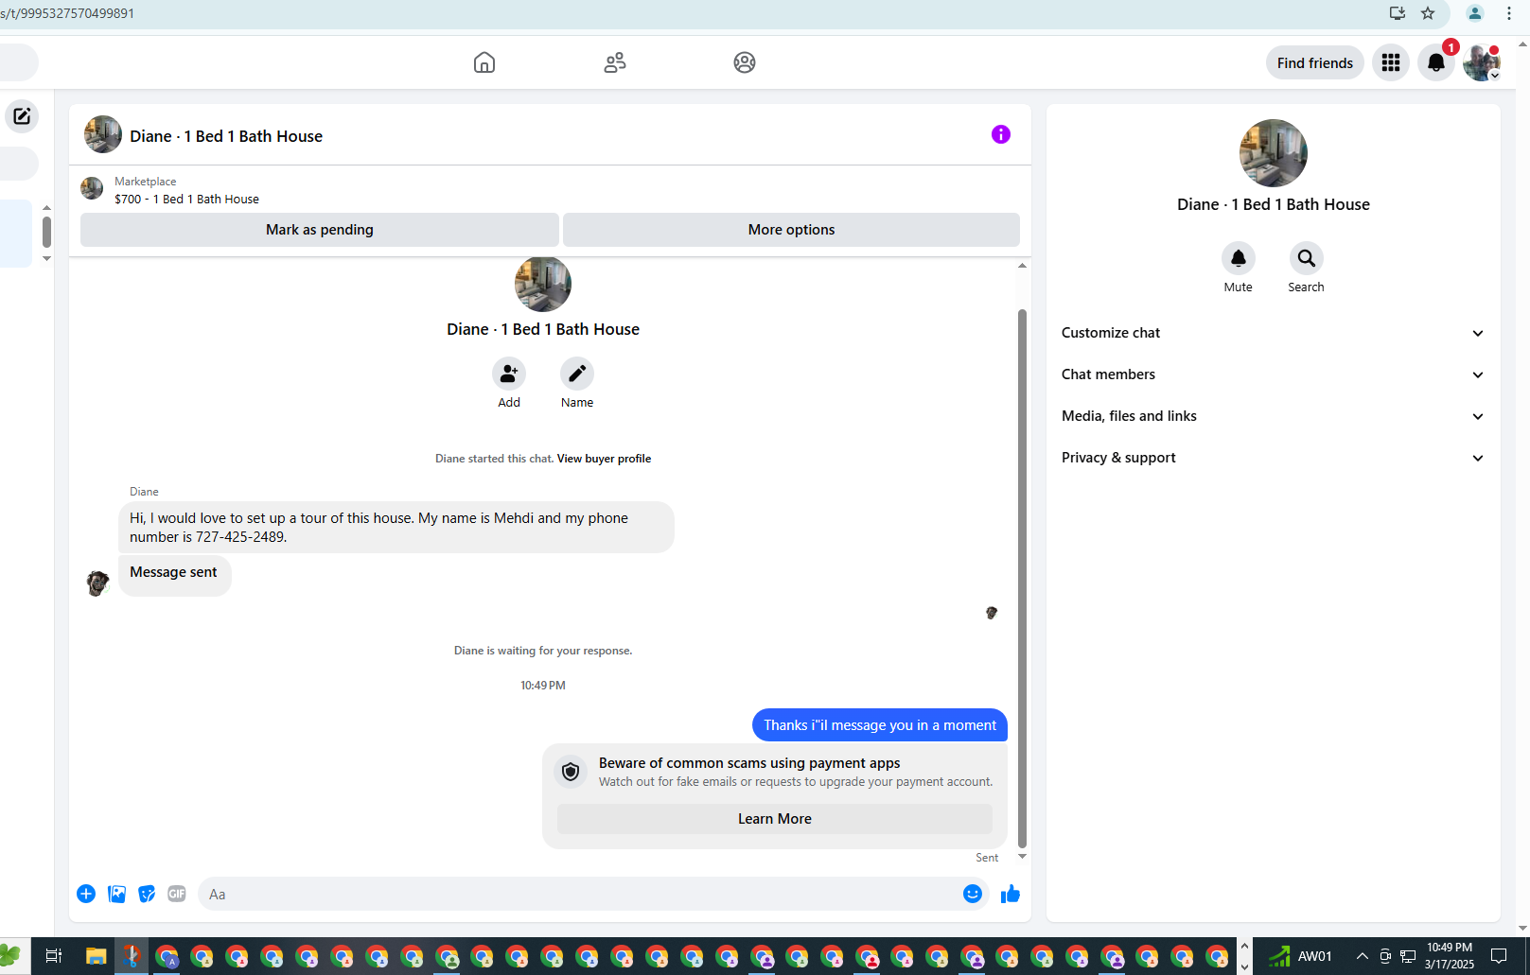1530x975 pixels.
Task: Expand the Customize chat section
Action: point(1273,333)
